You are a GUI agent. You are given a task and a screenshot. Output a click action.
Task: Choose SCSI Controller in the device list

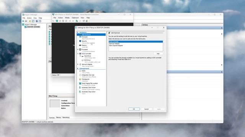pyautogui.click(x=136, y=41)
